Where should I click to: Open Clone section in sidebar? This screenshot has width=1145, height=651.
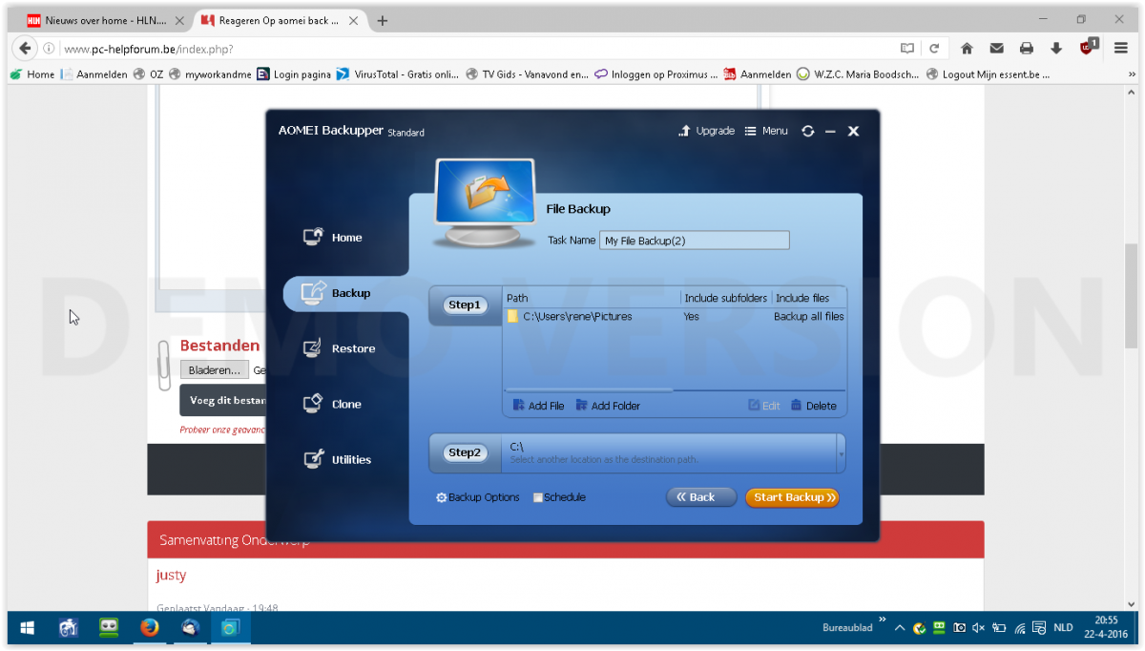332,404
